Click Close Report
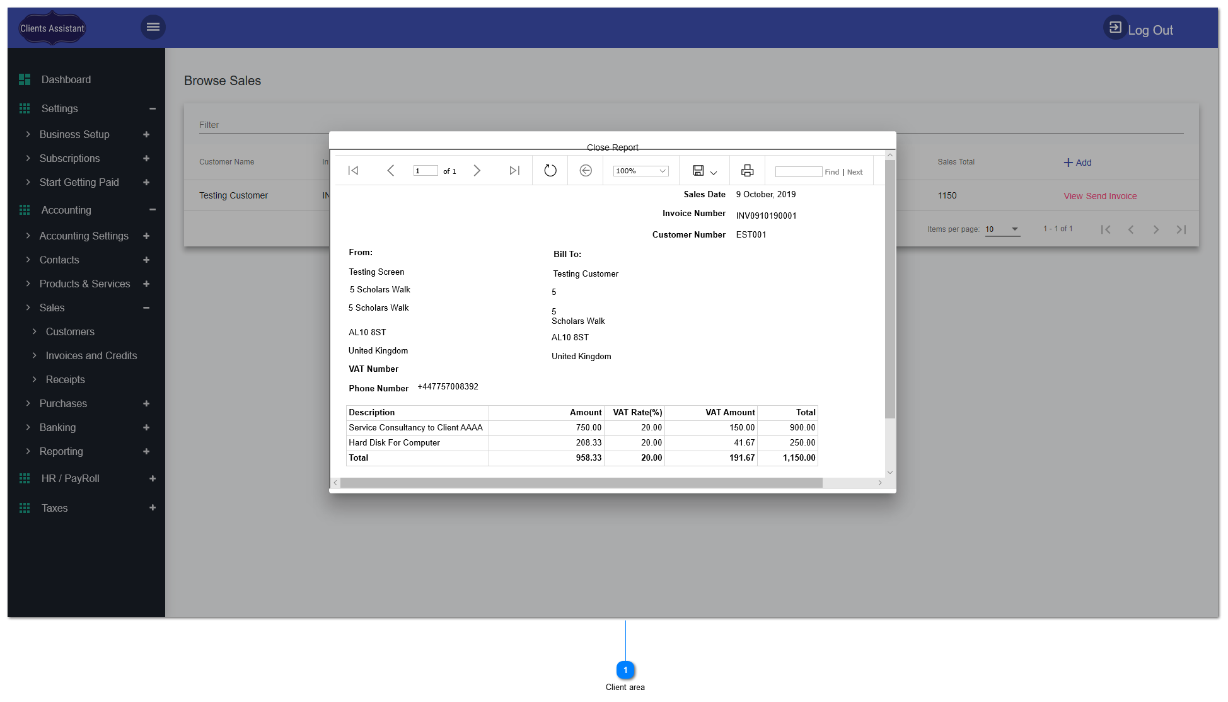Image resolution: width=1228 pixels, height=702 pixels. click(612, 147)
